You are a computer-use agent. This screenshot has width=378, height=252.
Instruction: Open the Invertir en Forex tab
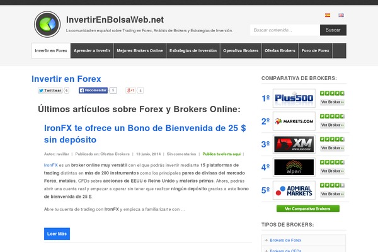coord(51,50)
